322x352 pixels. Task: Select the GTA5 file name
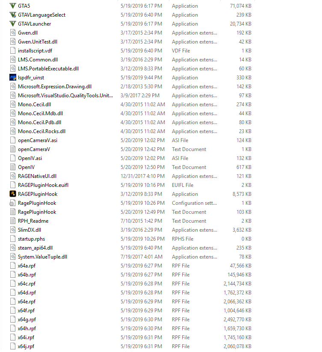[x=24, y=6]
